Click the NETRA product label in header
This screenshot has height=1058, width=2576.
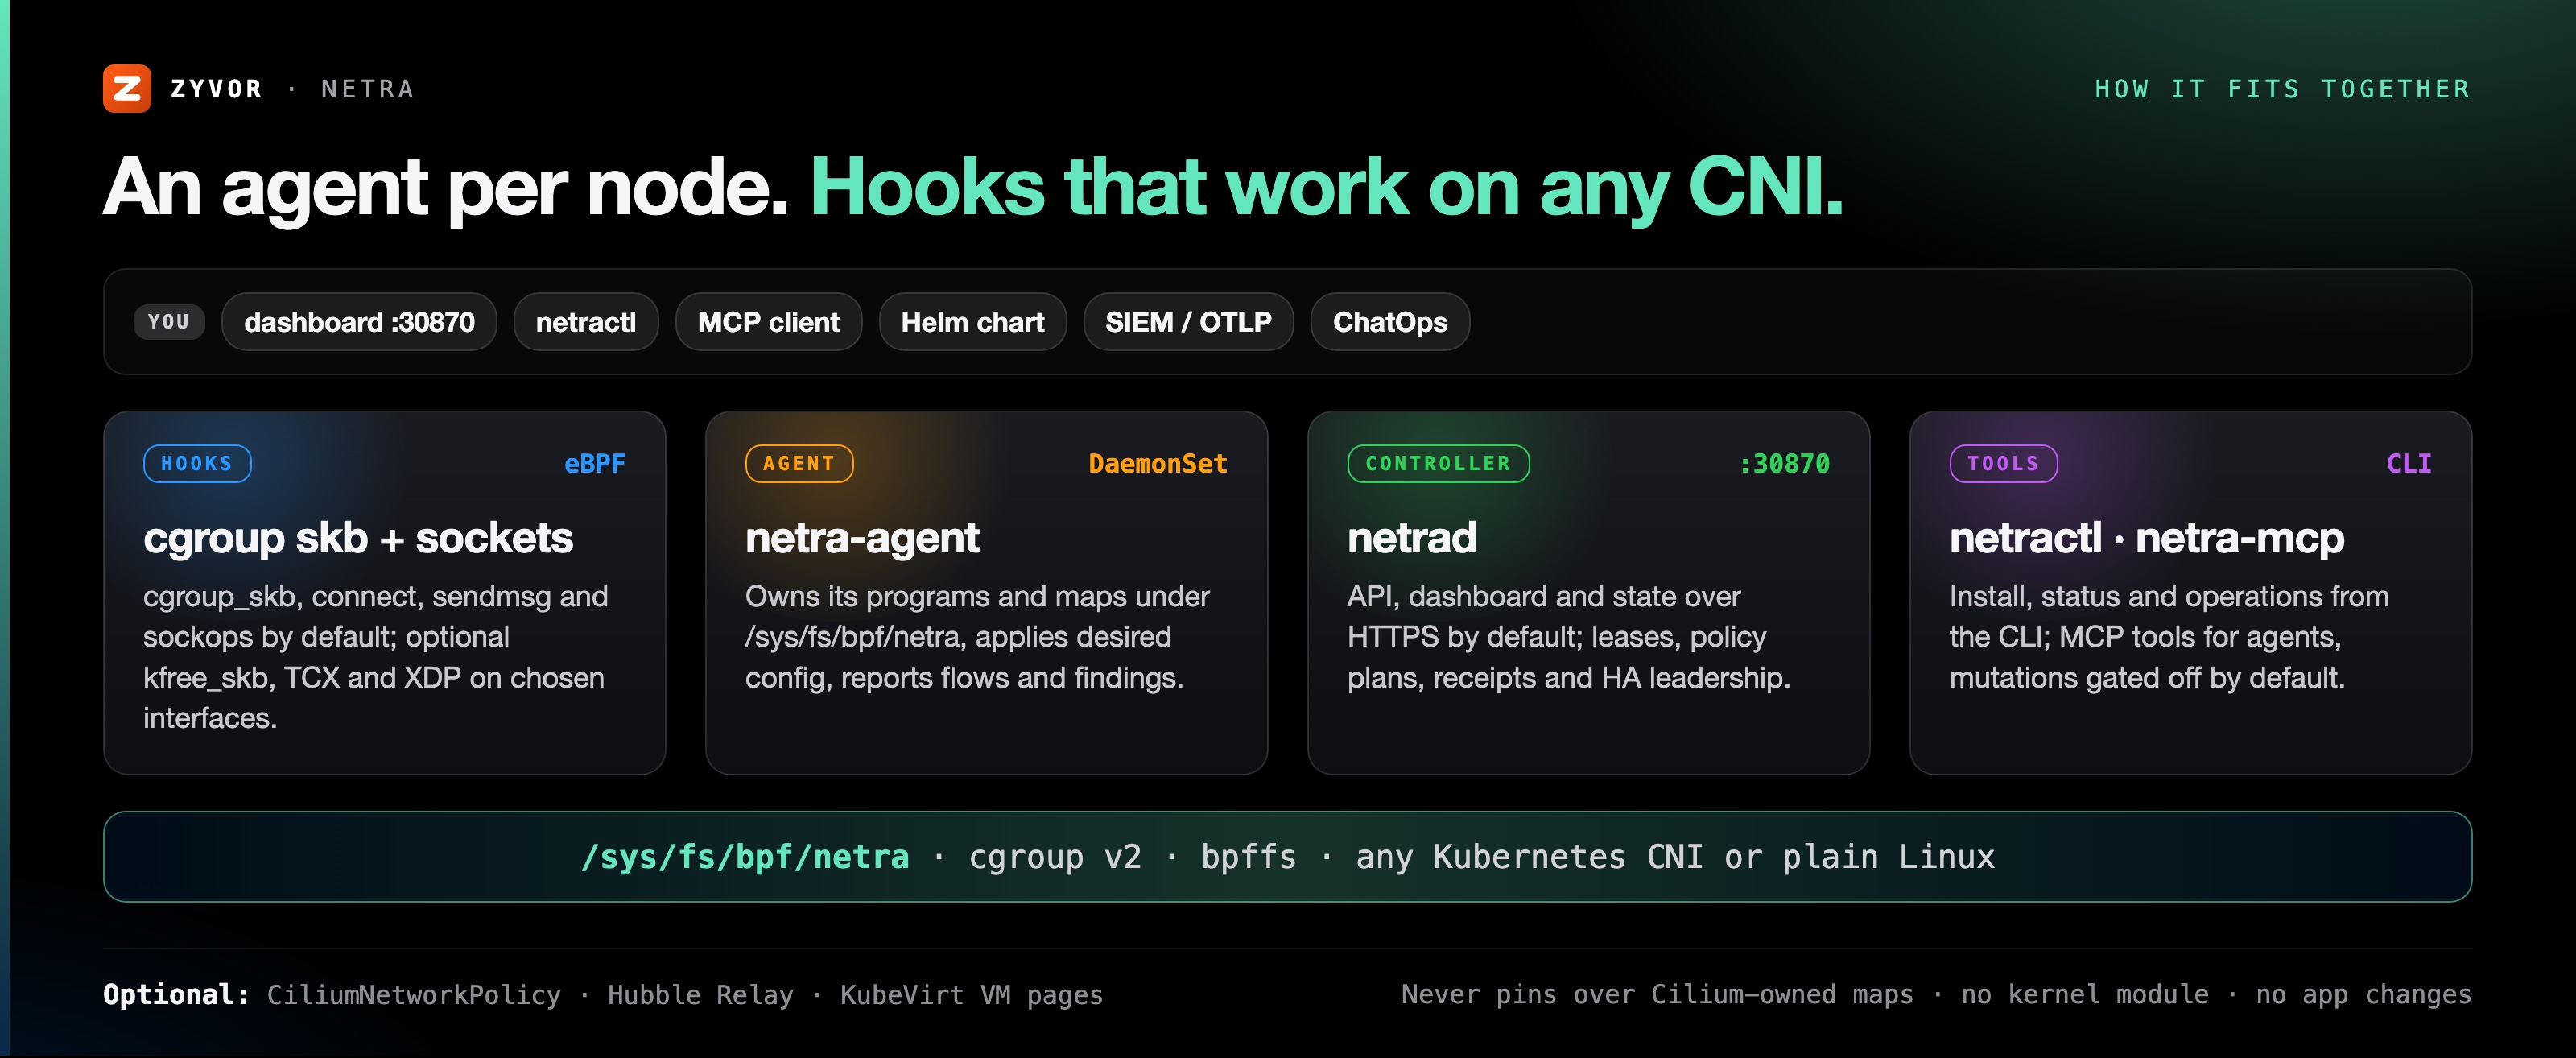pyautogui.click(x=368, y=89)
